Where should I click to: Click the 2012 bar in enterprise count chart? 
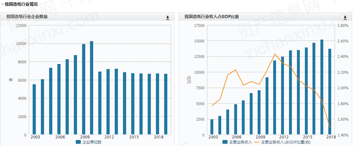108,102
